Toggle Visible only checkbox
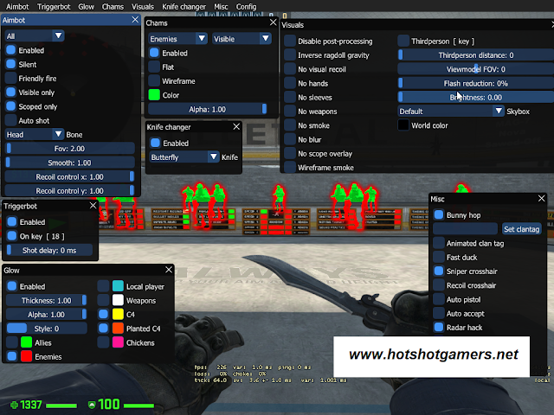 tap(11, 93)
